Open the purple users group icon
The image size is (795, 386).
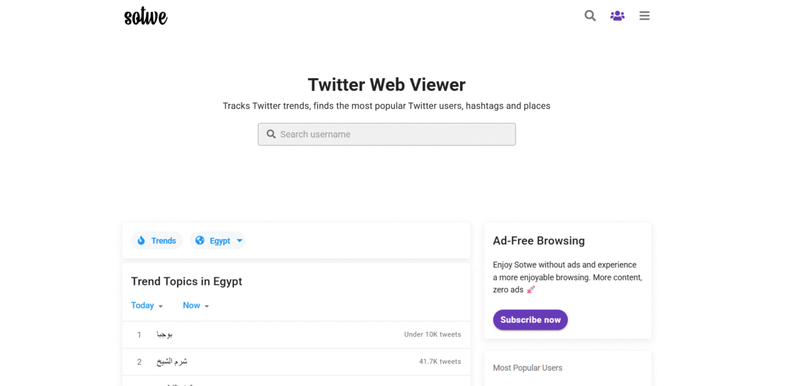click(x=617, y=16)
